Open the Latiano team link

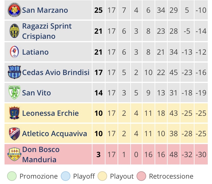35,52
